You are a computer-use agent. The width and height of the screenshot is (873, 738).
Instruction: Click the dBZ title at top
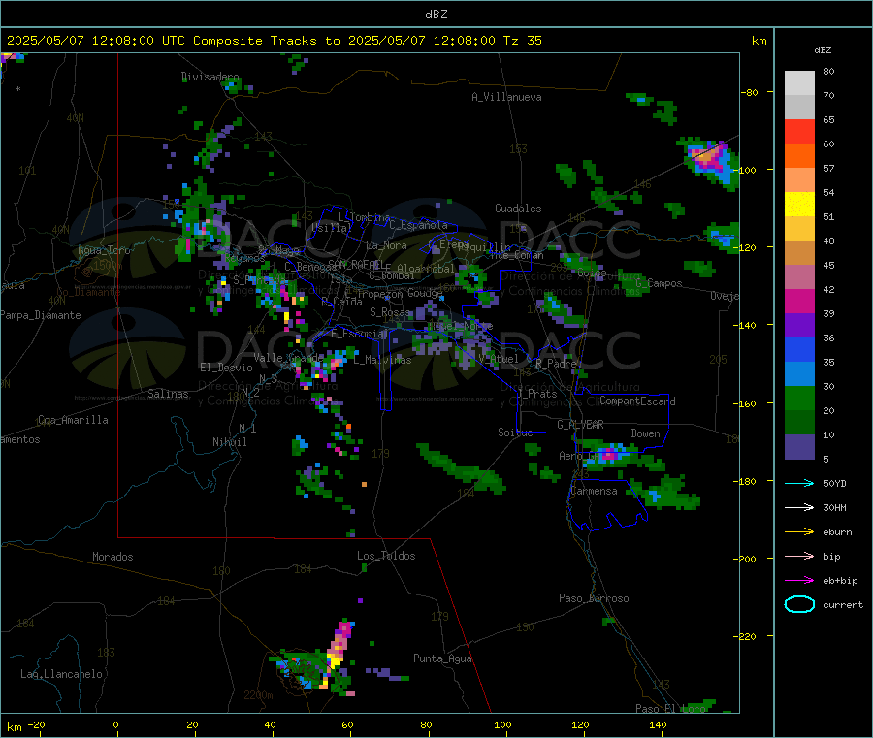coord(436,15)
